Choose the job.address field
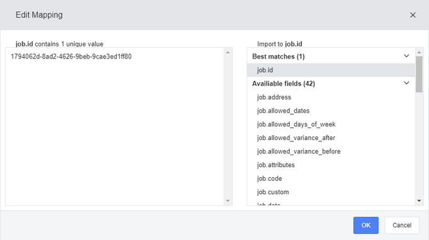Screen dimensions: 429x240 [x=331, y=97]
